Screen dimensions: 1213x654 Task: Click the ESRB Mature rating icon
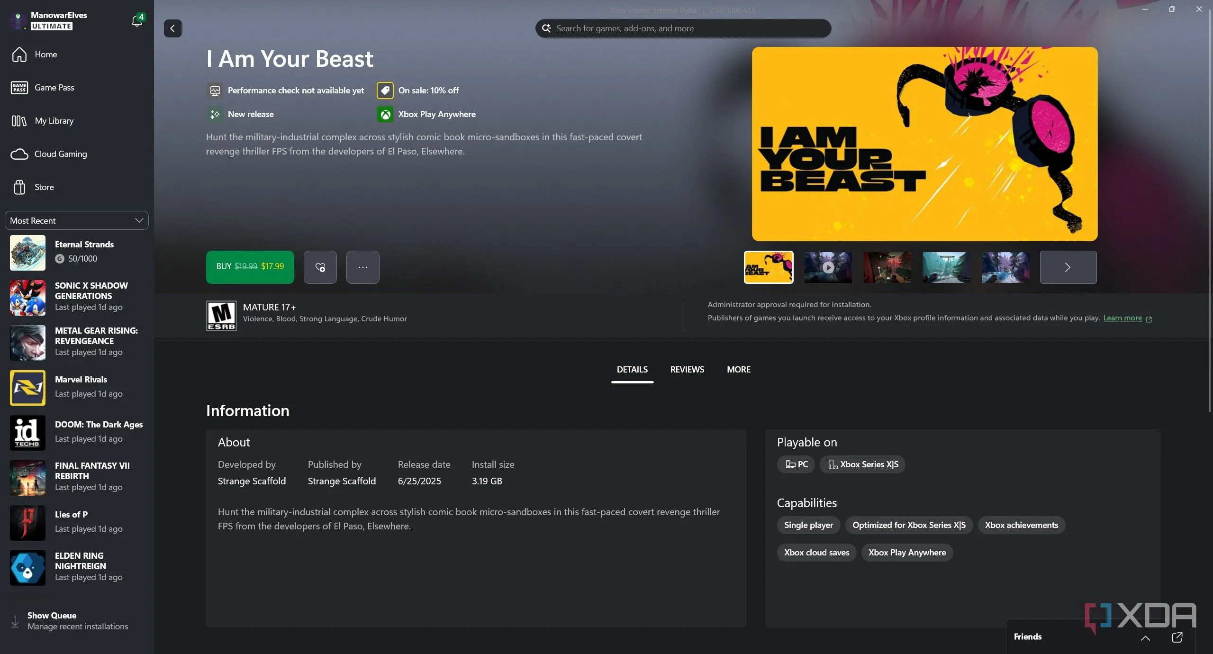pos(221,316)
